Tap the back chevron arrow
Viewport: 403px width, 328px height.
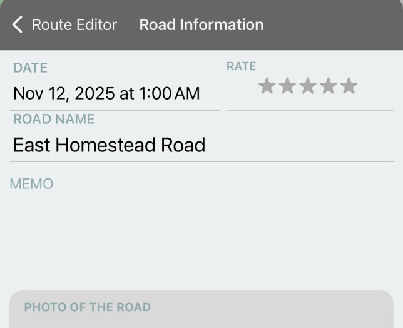click(x=18, y=25)
